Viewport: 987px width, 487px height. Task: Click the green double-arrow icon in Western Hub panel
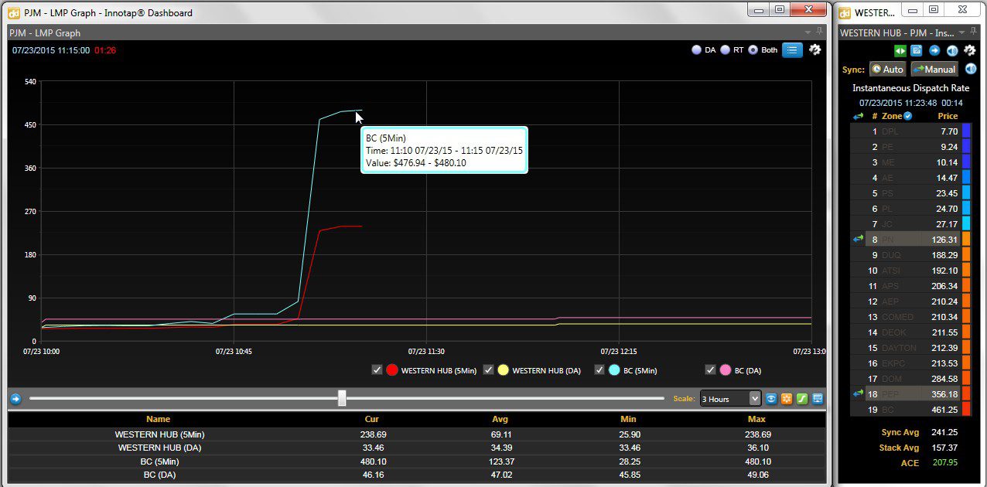900,50
